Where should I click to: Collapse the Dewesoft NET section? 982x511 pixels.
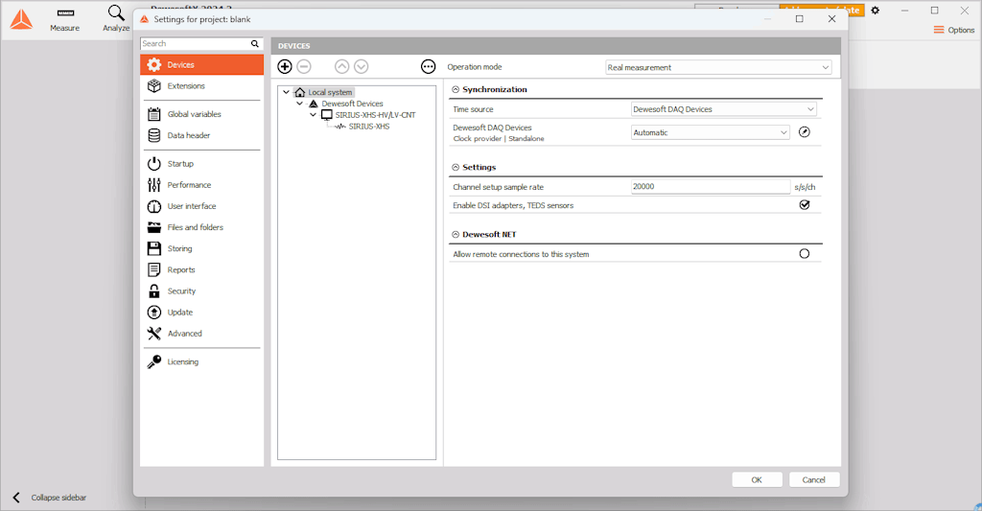[x=456, y=234]
